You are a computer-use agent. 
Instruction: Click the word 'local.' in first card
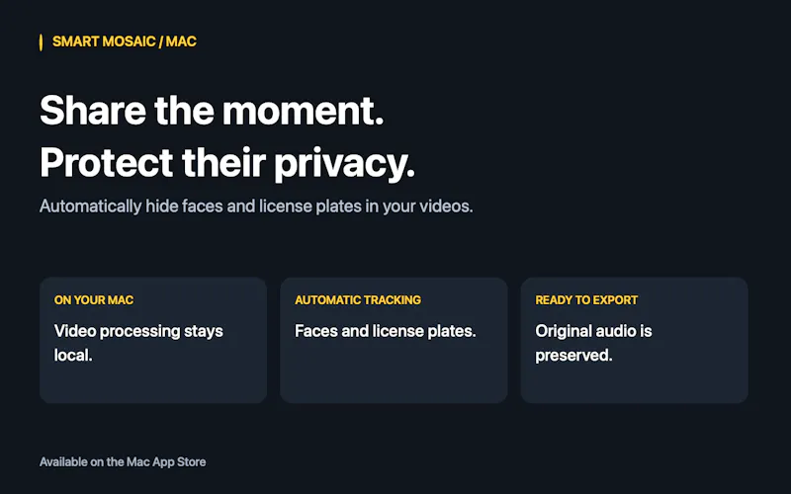pos(73,356)
